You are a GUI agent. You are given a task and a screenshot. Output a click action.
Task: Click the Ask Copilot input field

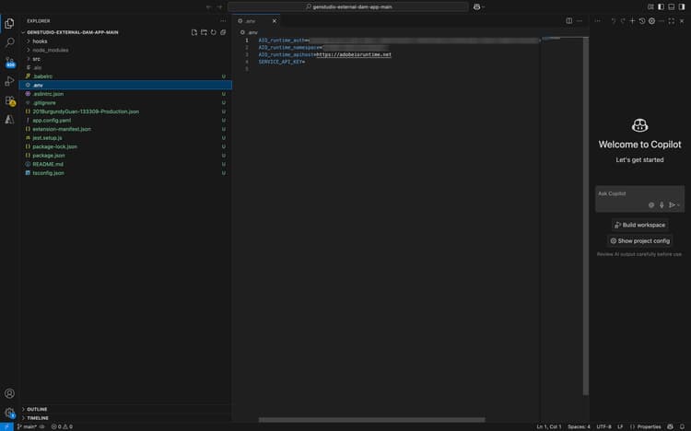(x=627, y=193)
